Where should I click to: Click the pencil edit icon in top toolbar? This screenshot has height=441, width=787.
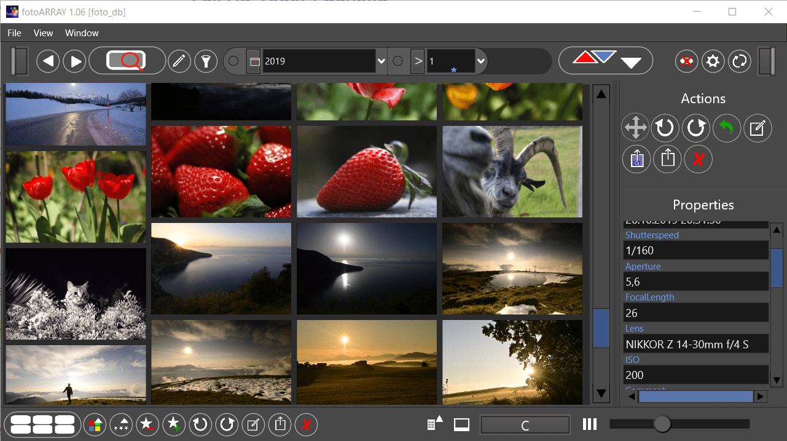(179, 61)
